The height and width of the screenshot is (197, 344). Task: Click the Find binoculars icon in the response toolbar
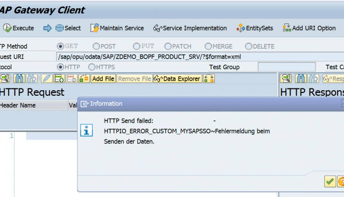300,78
